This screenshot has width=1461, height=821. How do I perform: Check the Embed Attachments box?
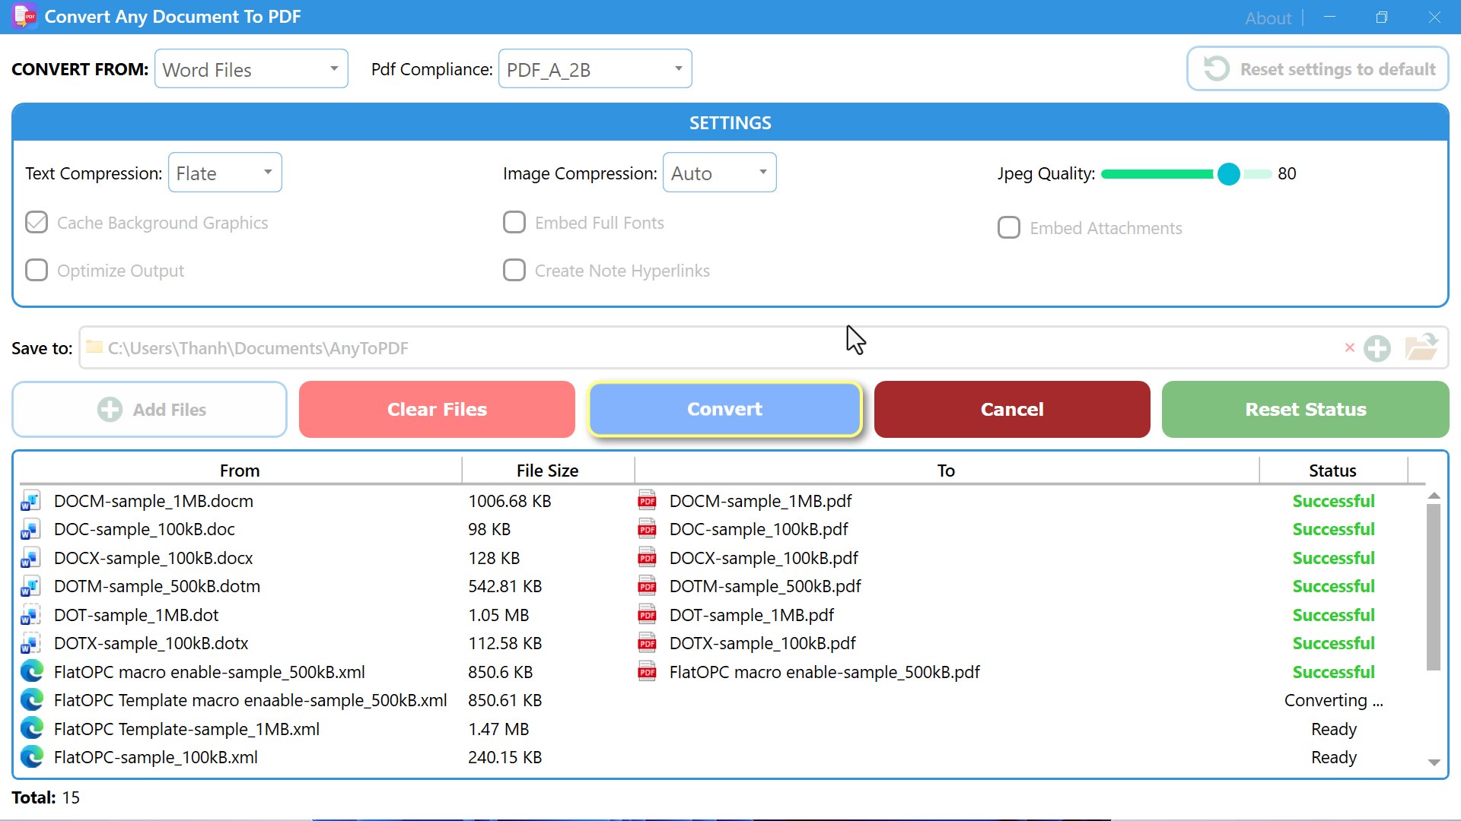pos(1009,228)
